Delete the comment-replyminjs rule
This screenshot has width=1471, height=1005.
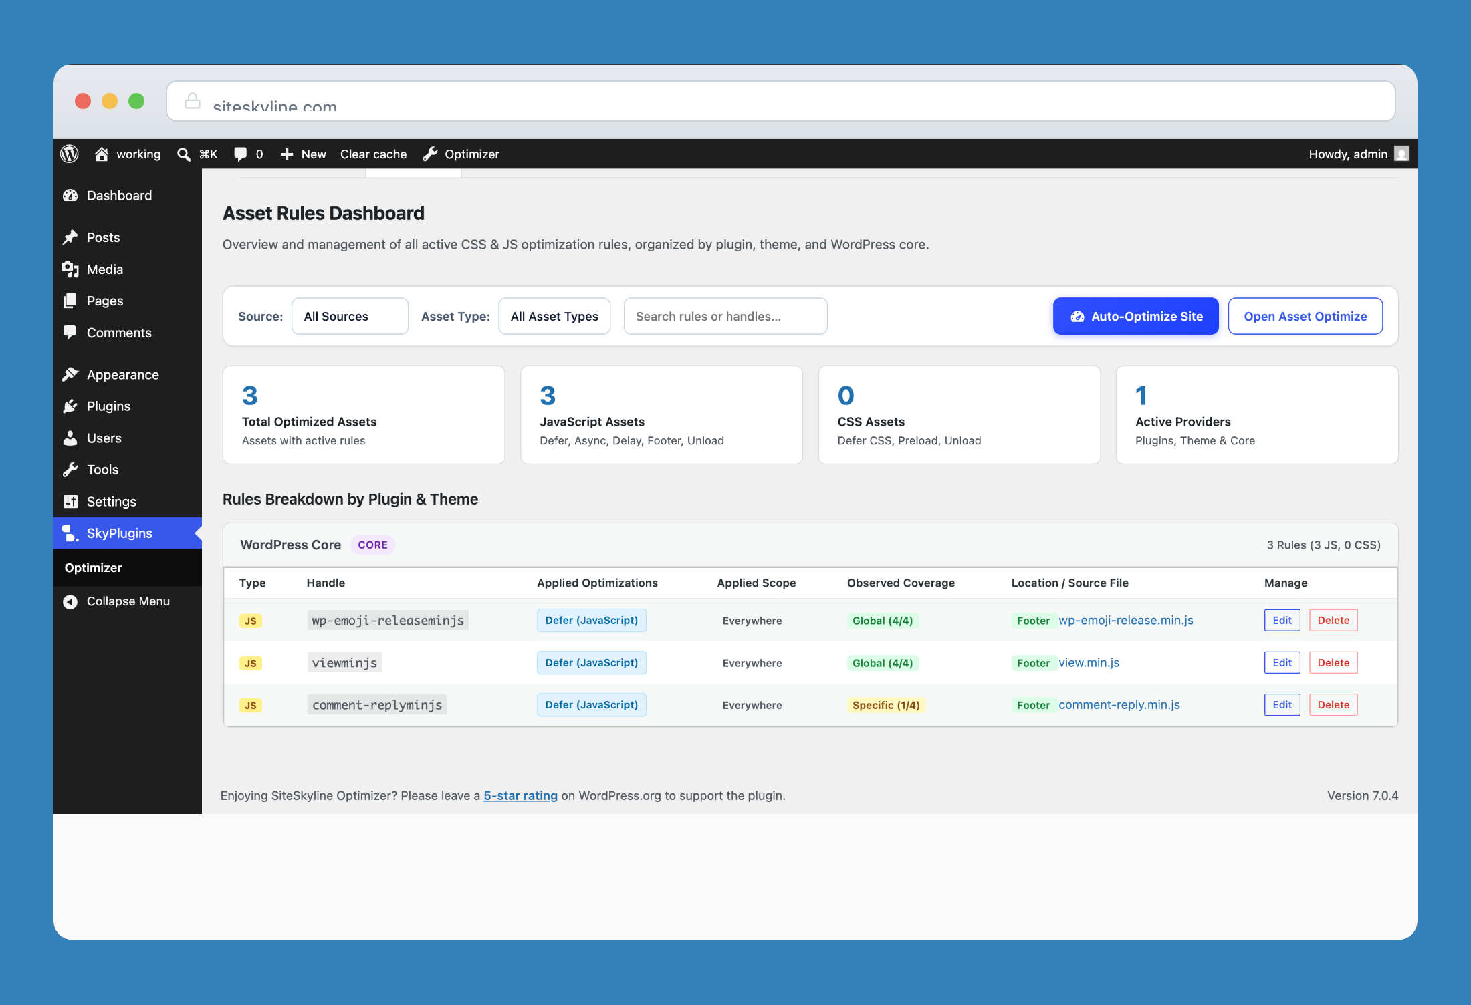1333,705
